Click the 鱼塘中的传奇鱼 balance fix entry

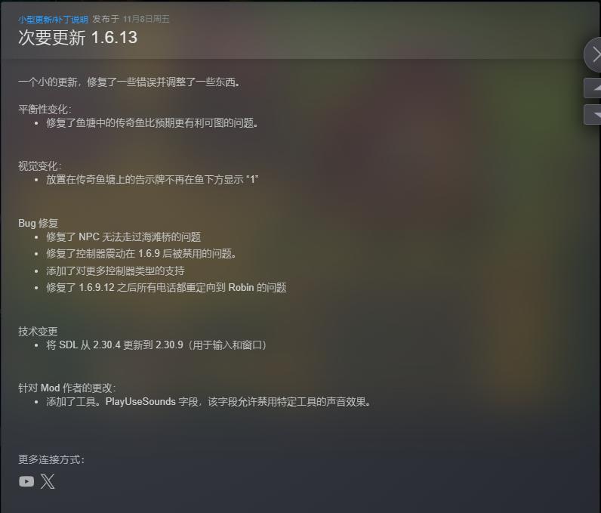(153, 122)
